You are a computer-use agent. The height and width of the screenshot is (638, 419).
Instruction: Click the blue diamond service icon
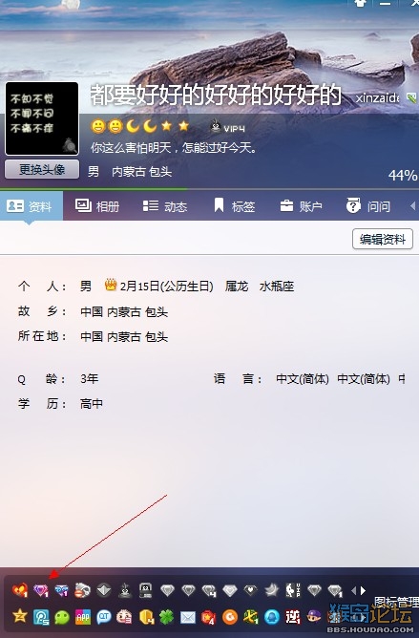[61, 590]
